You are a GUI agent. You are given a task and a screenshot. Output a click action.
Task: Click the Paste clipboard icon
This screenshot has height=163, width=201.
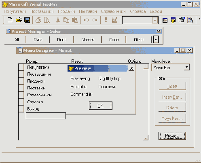75,20
